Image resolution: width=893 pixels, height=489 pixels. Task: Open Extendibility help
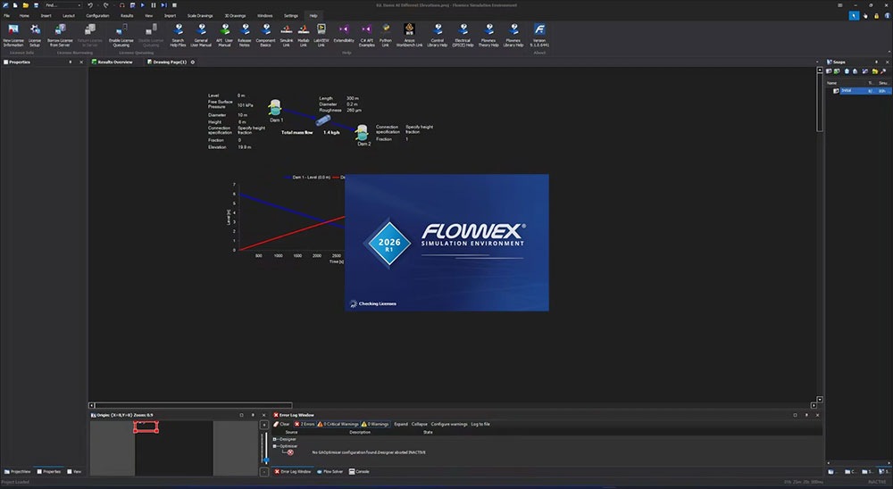coord(344,33)
